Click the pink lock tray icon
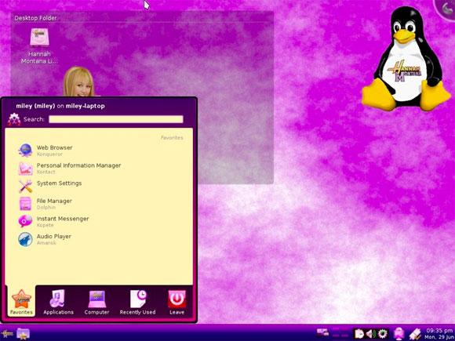Screen dimensions: 455x341 pyautogui.click(x=399, y=334)
